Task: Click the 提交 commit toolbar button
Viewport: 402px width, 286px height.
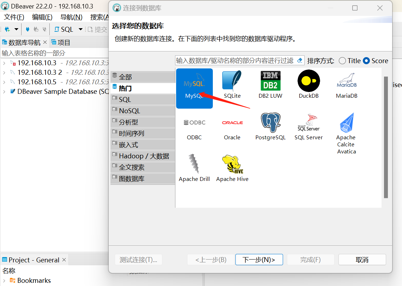Action: pyautogui.click(x=97, y=30)
